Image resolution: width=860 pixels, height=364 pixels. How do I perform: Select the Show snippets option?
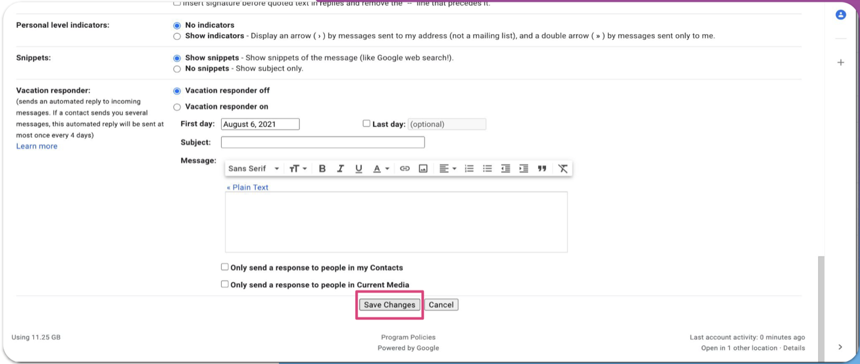(x=177, y=58)
